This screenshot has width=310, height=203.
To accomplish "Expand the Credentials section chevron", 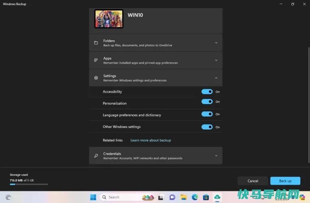I will (216, 156).
